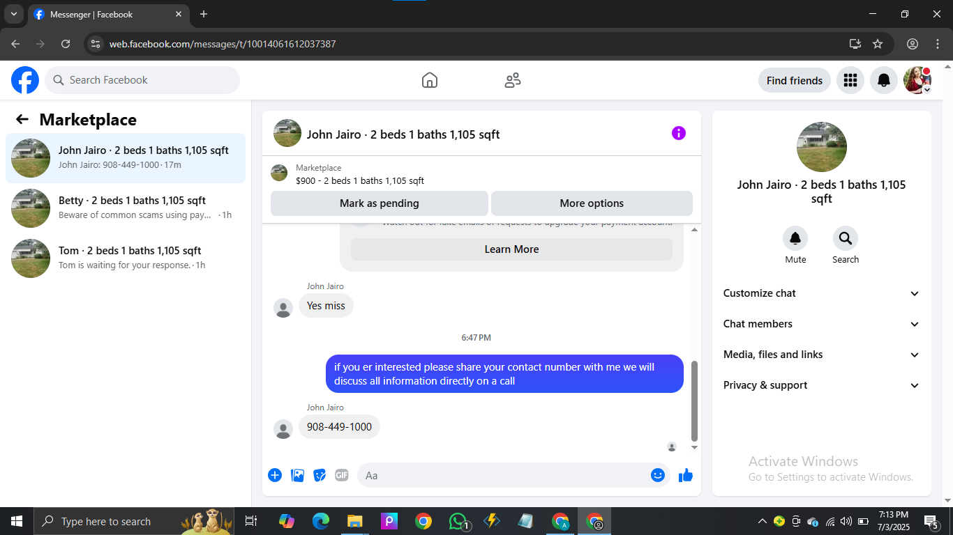Click Learn More button
This screenshot has height=535, width=953.
coord(511,249)
